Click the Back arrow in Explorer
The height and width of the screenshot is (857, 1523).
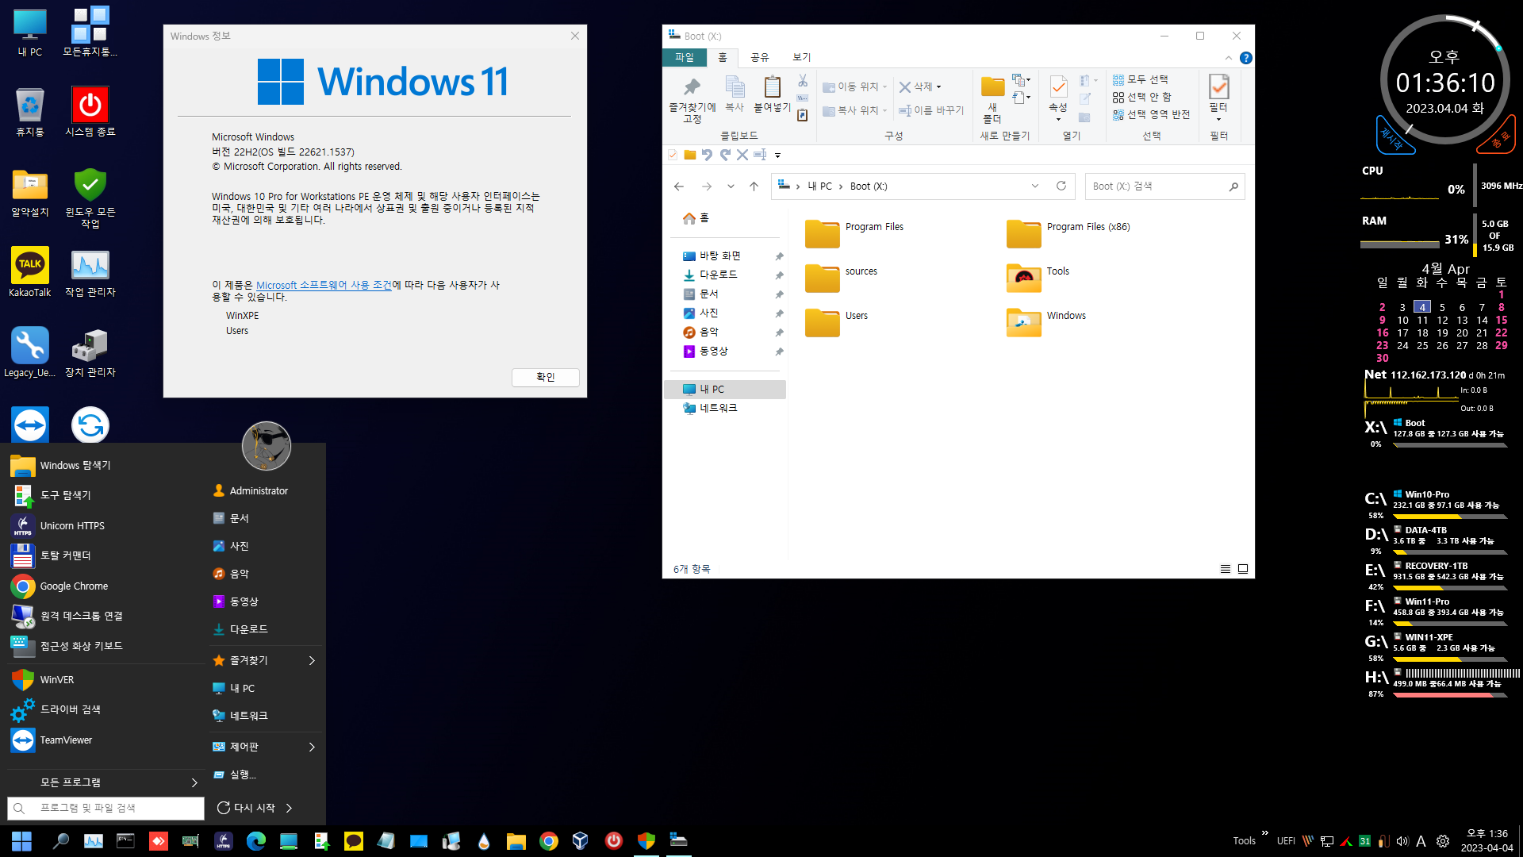click(679, 186)
